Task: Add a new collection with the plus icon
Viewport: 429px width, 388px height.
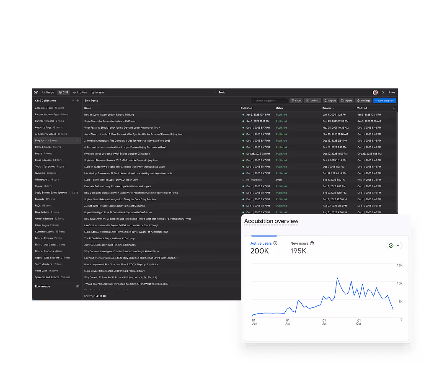Action: (x=78, y=101)
